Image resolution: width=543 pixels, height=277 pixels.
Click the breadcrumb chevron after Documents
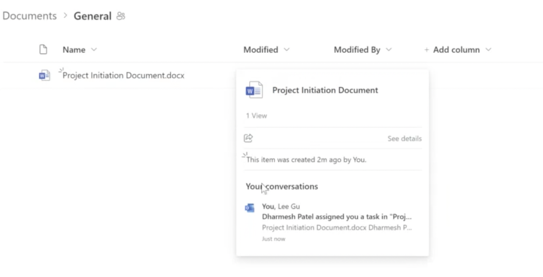pos(65,16)
